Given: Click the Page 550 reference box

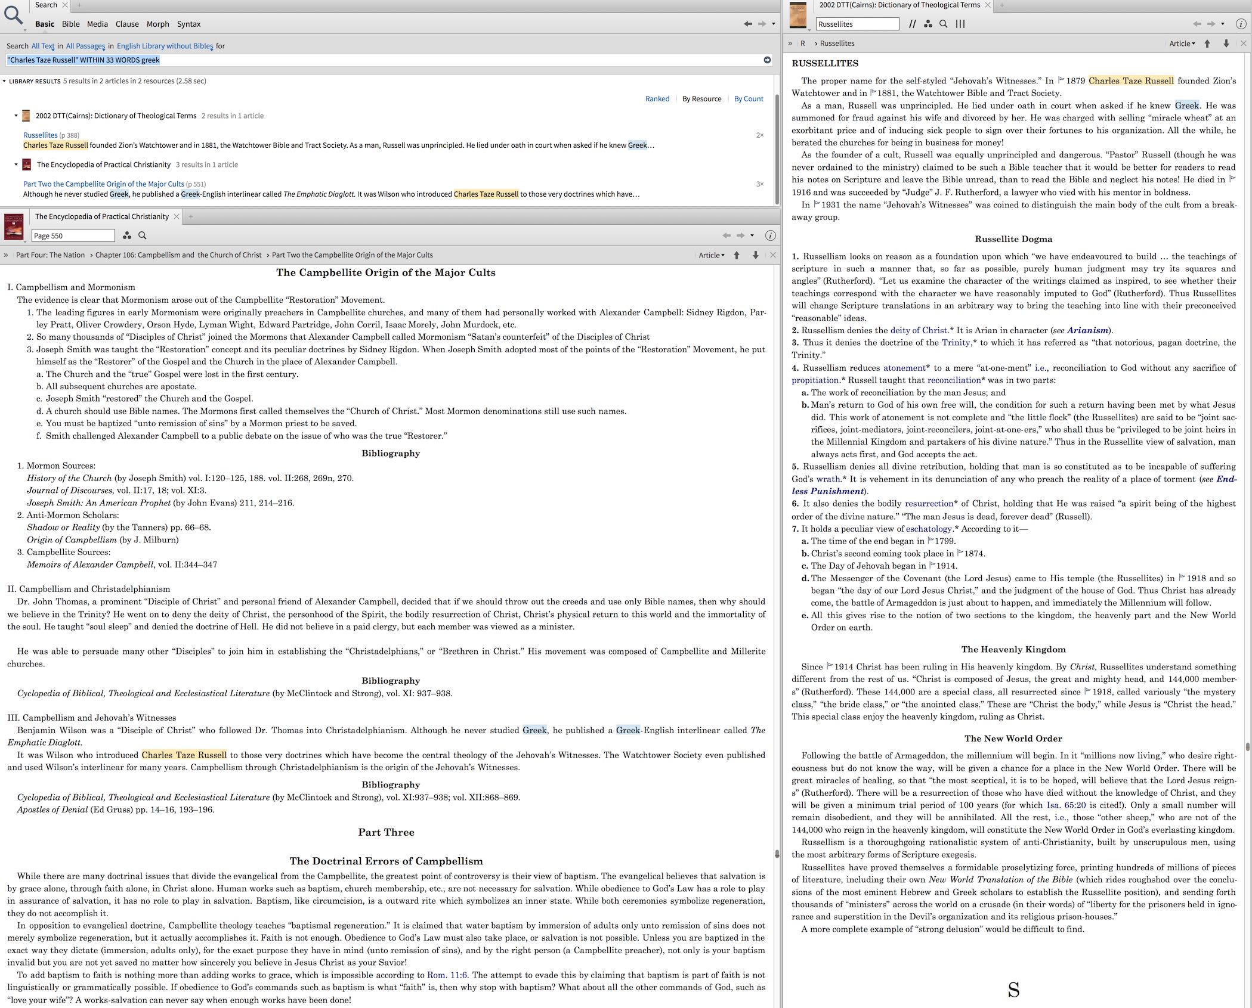Looking at the screenshot, I should (73, 235).
